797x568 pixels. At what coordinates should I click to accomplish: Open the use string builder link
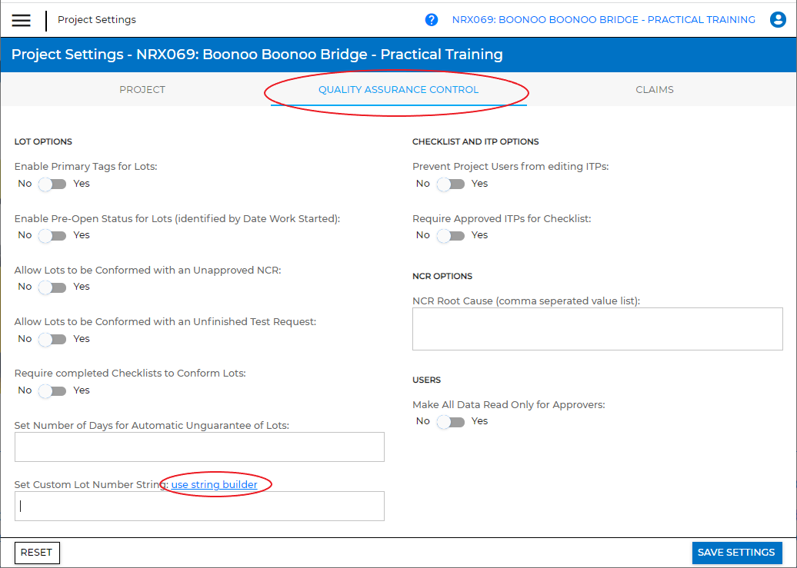coord(214,484)
